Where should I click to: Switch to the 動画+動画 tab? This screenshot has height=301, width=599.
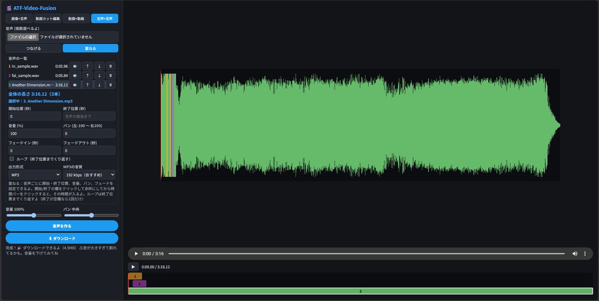click(76, 18)
